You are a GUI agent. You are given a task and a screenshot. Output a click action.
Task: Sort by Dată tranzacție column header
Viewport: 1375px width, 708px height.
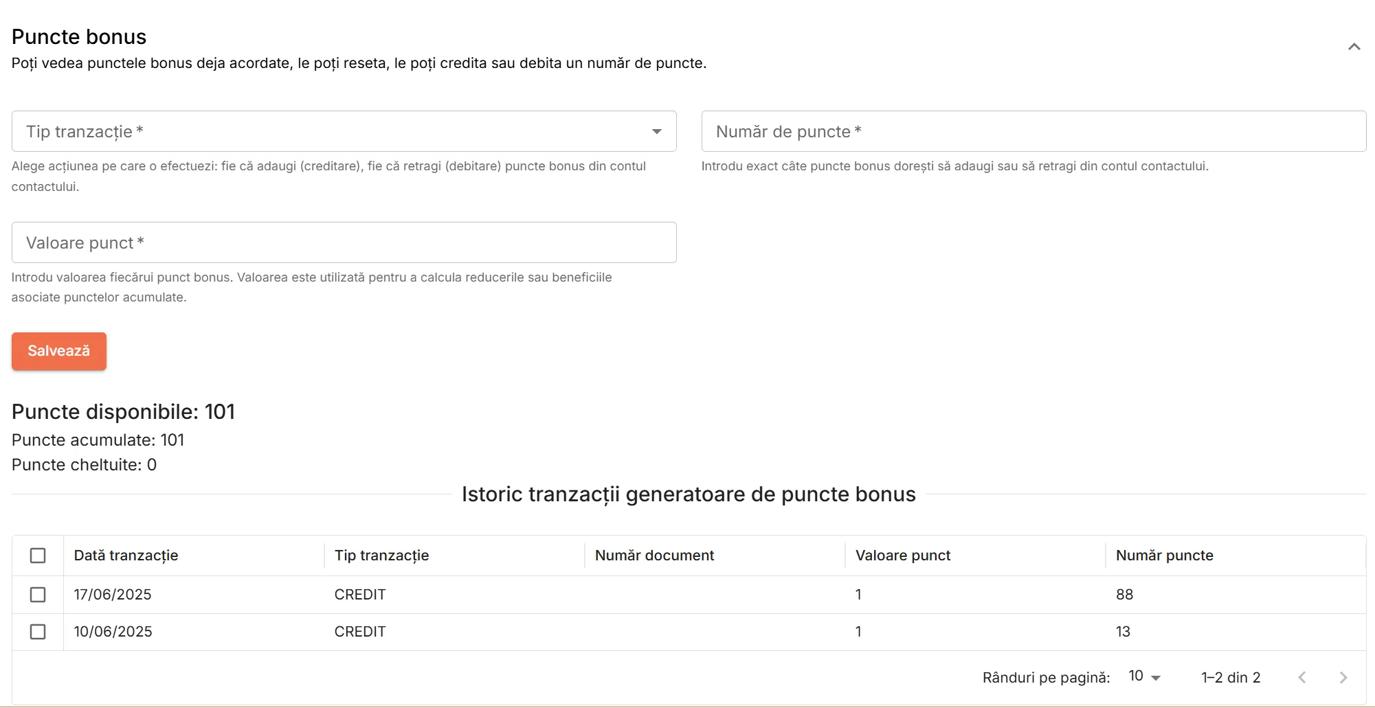click(126, 556)
